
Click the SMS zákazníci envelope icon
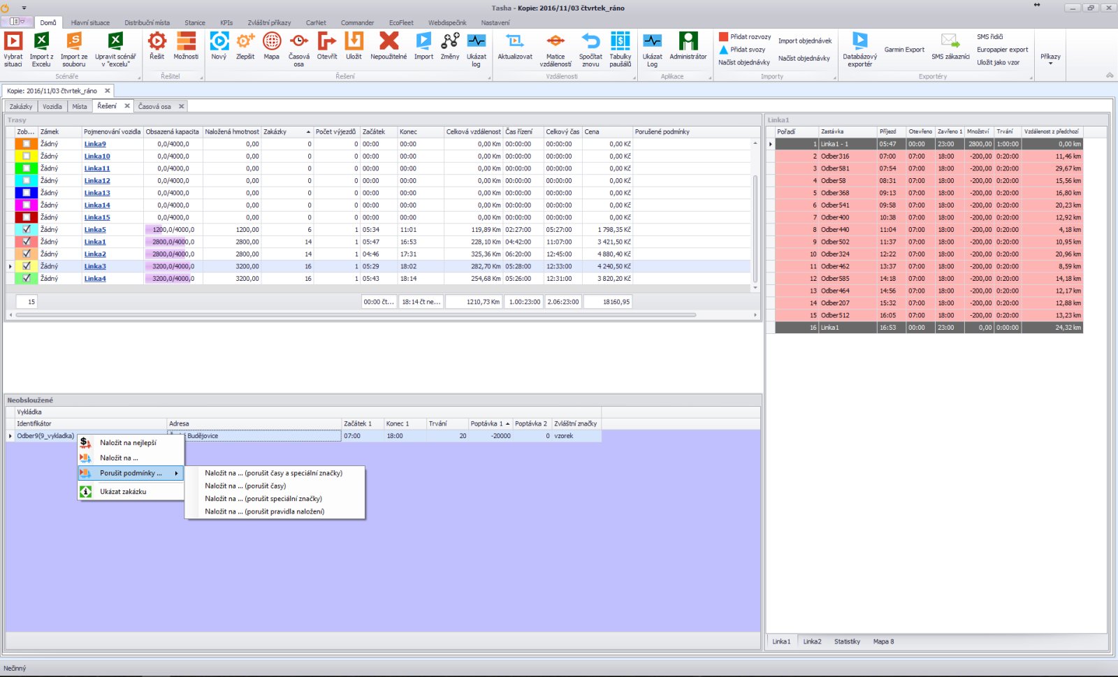pos(950,41)
